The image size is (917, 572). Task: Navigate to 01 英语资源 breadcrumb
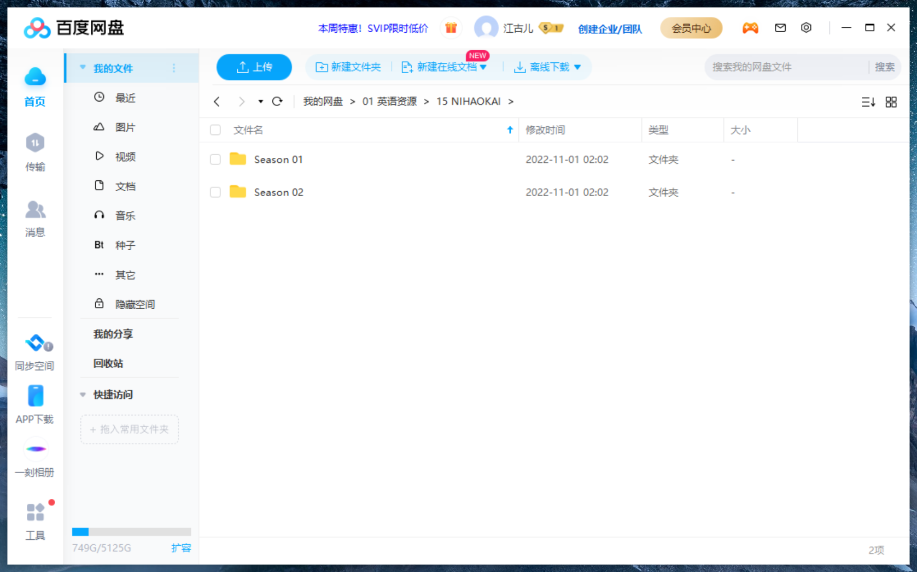(x=390, y=101)
